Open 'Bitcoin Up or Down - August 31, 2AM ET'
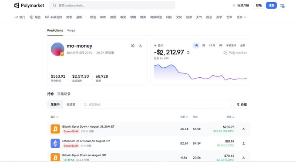 [88, 126]
